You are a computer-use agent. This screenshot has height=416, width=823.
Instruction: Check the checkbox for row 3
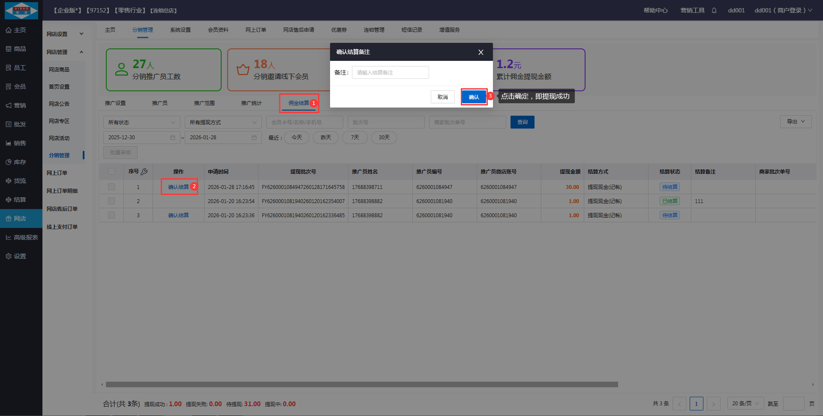pyautogui.click(x=111, y=215)
